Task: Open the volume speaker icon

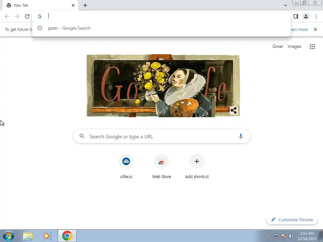Action: [x=291, y=236]
